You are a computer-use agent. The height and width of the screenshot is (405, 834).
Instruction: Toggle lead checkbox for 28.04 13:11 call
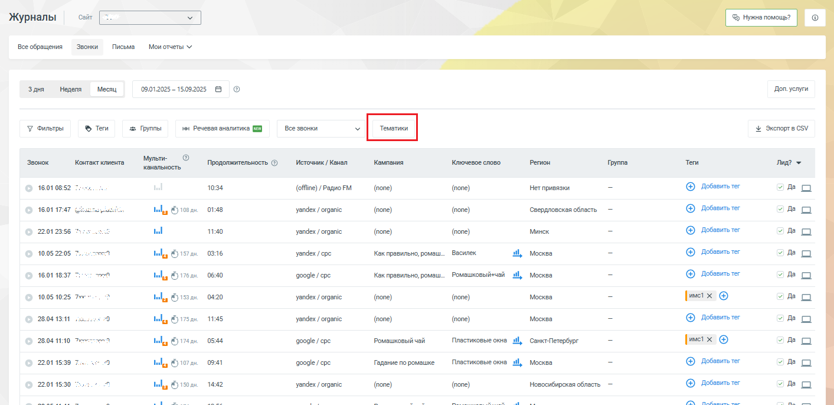(x=780, y=318)
